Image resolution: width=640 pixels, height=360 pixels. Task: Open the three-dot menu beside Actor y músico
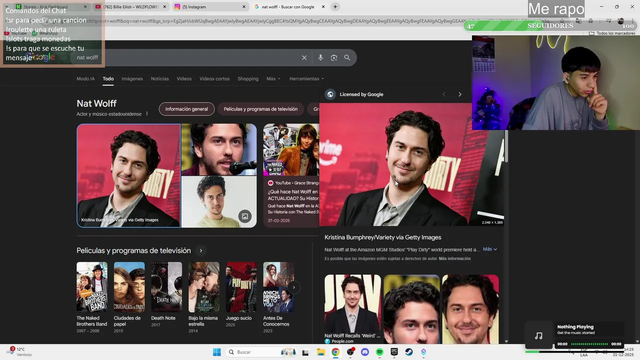pyautogui.click(x=147, y=114)
